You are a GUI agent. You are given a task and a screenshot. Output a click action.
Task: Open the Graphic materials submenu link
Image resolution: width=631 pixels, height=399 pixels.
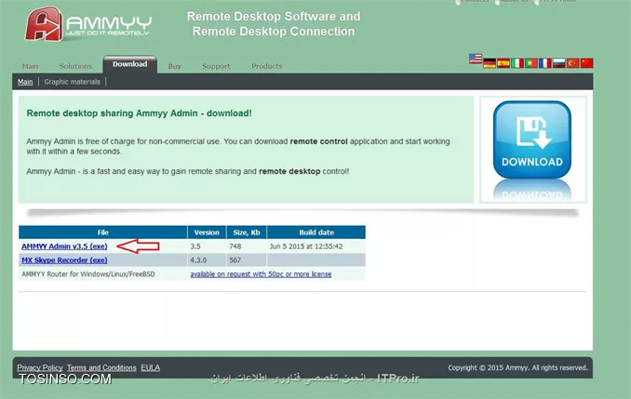[x=72, y=82]
